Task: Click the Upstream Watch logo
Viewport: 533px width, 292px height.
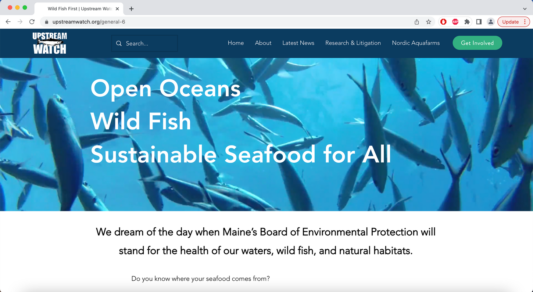Action: (50, 43)
